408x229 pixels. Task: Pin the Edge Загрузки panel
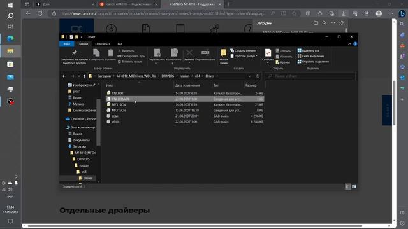(x=342, y=23)
